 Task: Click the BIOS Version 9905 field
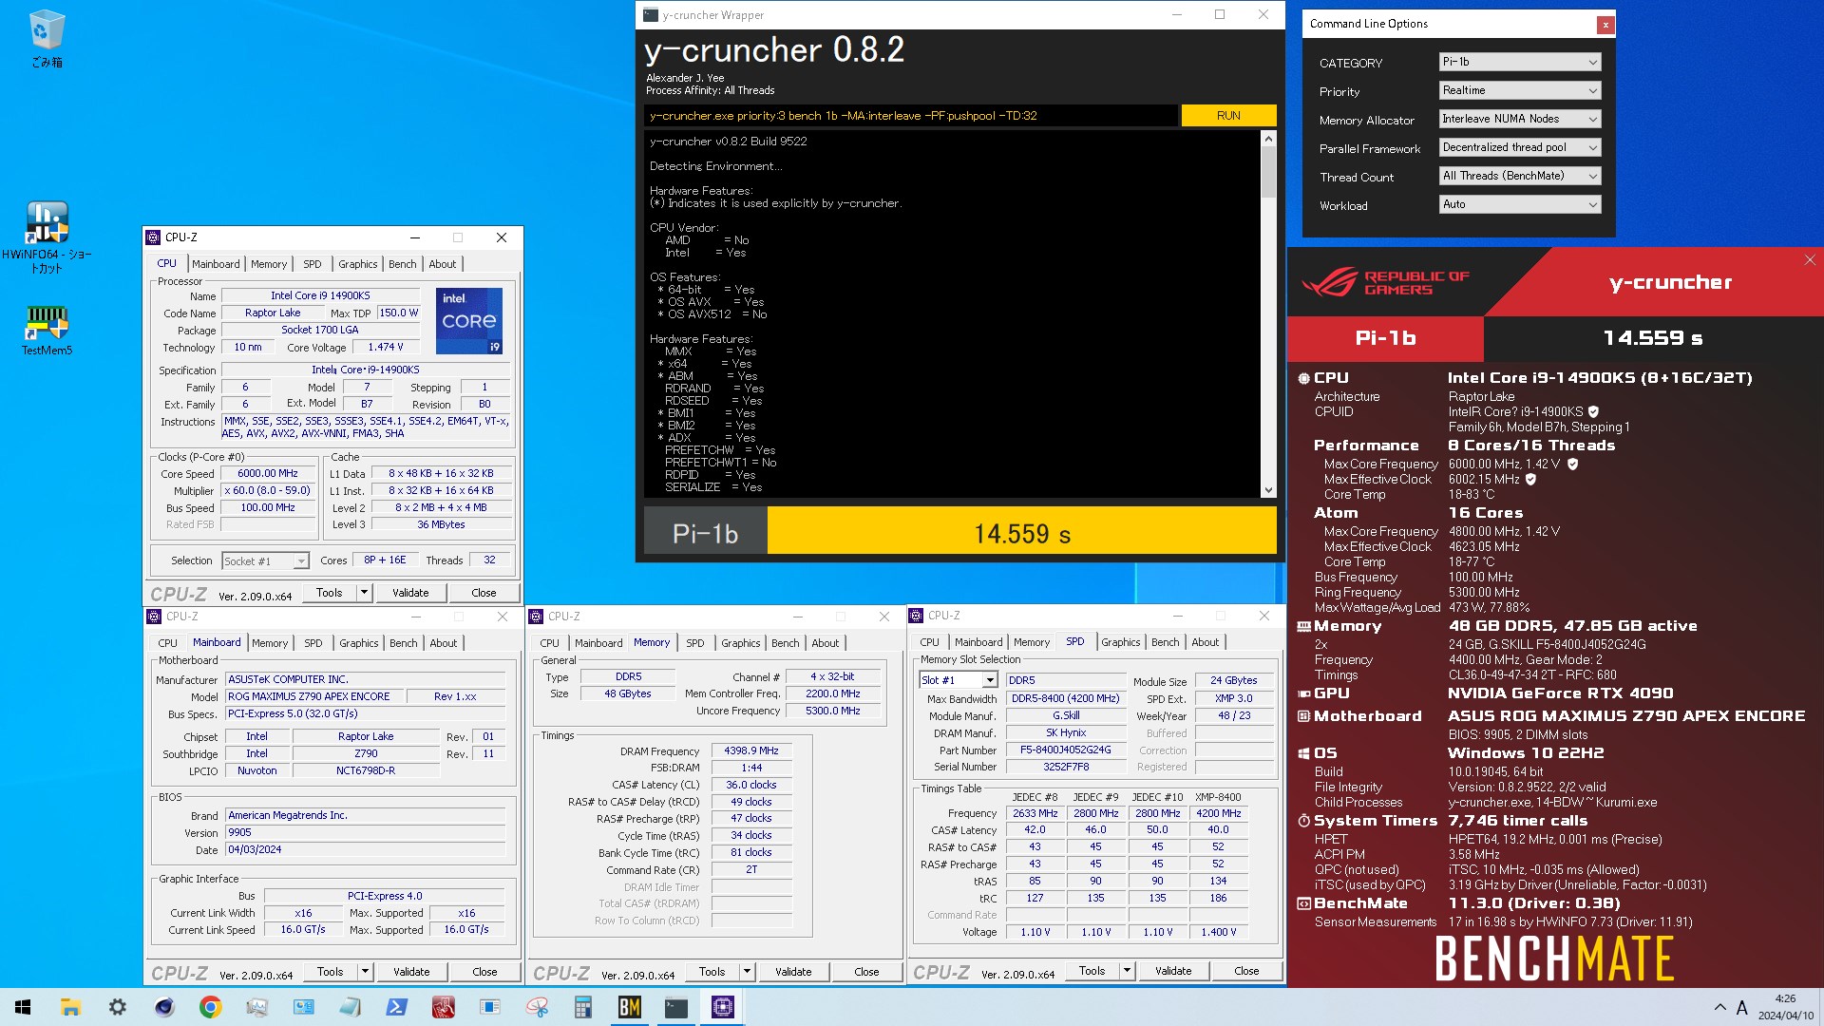tap(366, 832)
